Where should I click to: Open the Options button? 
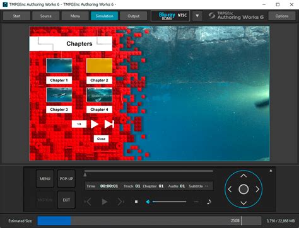(282, 16)
